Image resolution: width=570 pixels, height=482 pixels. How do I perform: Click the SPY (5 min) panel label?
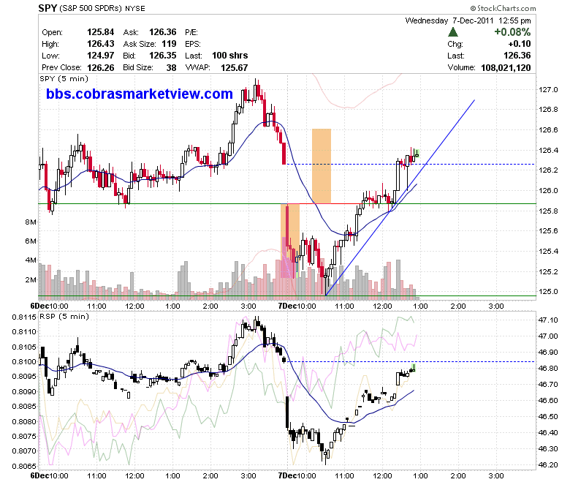(64, 78)
